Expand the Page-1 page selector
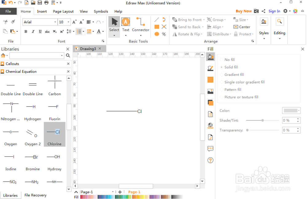 click(113, 192)
